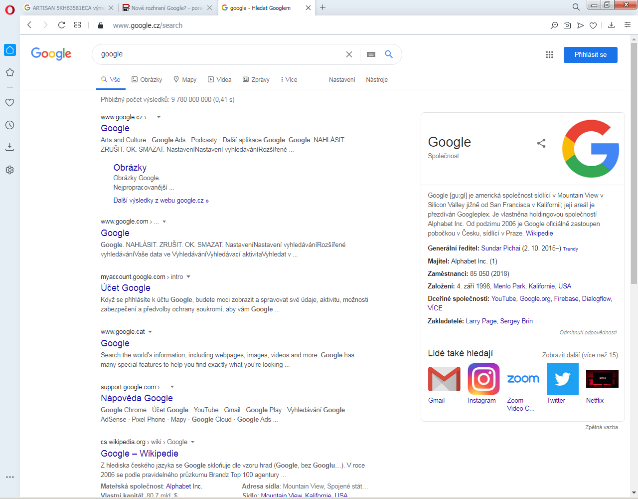Open the Wikipedie link in the panel description

539,234
